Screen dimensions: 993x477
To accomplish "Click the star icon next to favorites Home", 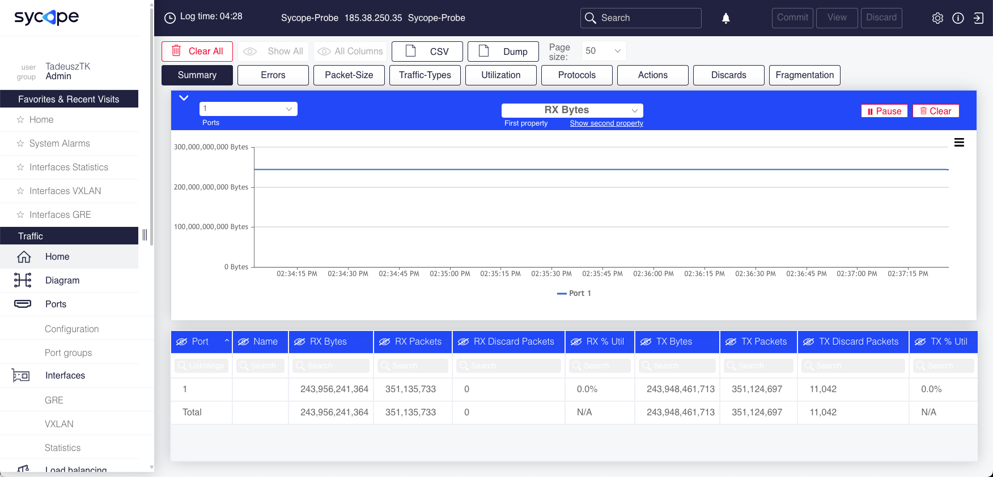I will click(x=20, y=120).
